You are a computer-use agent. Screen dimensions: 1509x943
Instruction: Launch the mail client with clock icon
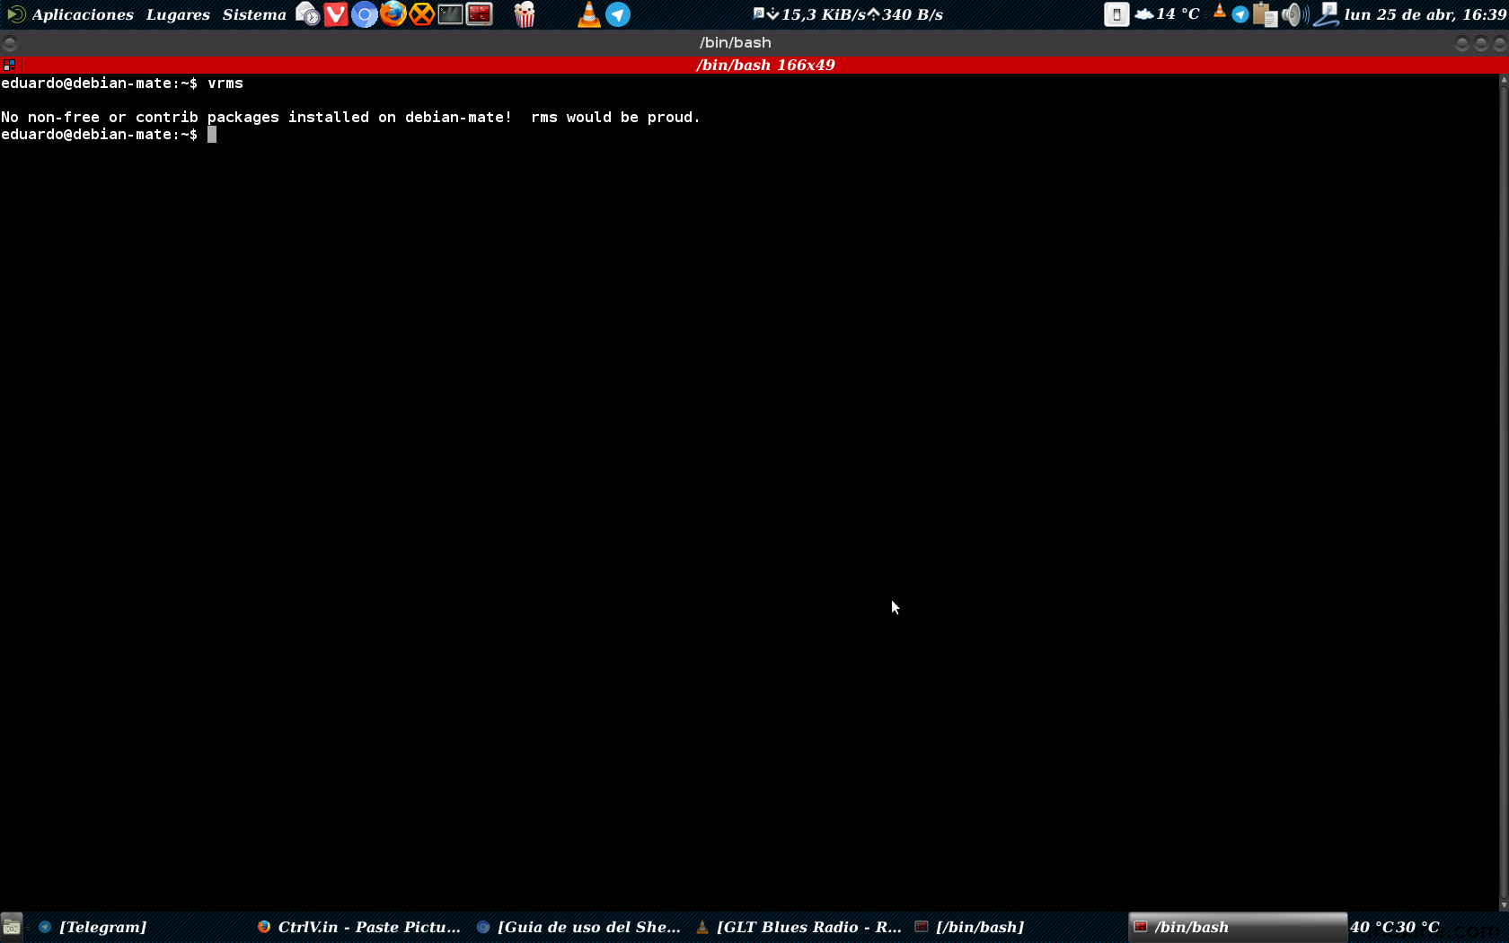[x=307, y=14]
